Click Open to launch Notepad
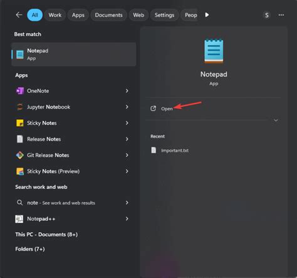Viewport: 297px width, 278px height. pos(167,109)
